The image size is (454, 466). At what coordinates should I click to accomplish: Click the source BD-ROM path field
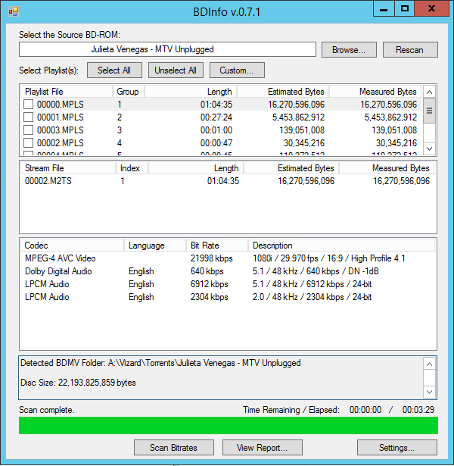tap(167, 49)
